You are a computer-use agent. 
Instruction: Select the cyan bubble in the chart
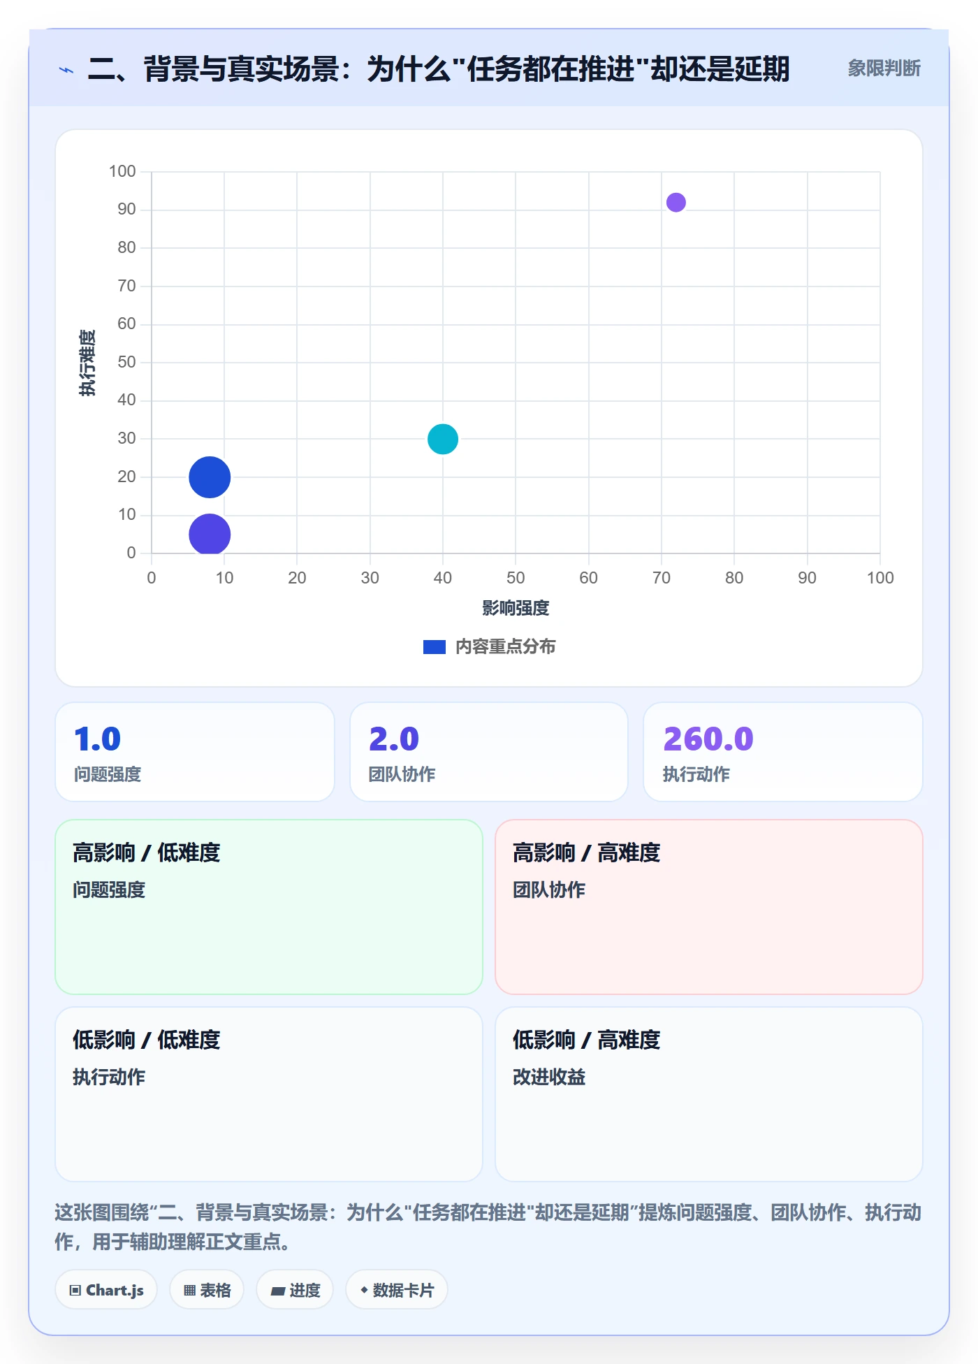click(443, 439)
